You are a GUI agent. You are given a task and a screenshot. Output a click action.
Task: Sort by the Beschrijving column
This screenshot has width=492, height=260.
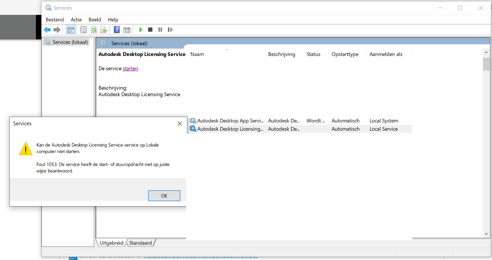point(285,54)
